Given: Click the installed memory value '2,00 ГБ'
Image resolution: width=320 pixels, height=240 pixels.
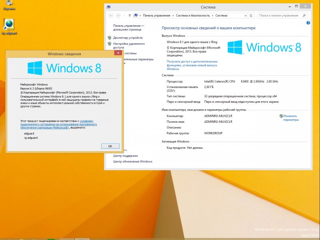Looking at the screenshot, I should pyautogui.click(x=209, y=87).
